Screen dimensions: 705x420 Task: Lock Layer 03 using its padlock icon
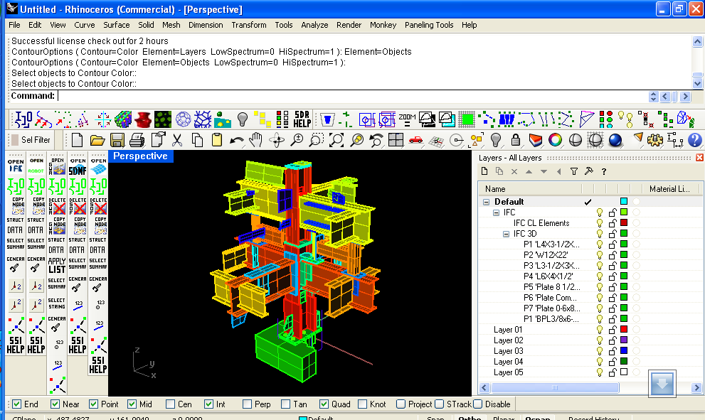(613, 351)
